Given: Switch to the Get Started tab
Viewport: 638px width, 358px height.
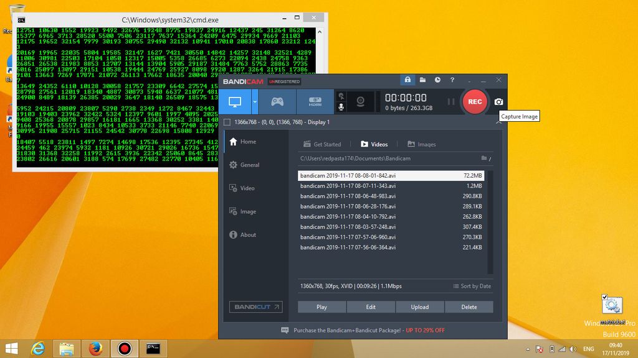Looking at the screenshot, I should click(x=322, y=144).
